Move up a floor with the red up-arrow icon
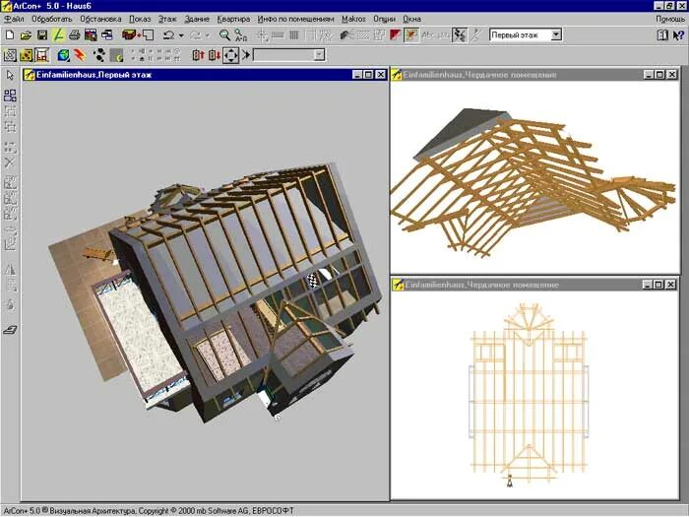This screenshot has height=517, width=689. pos(198,55)
